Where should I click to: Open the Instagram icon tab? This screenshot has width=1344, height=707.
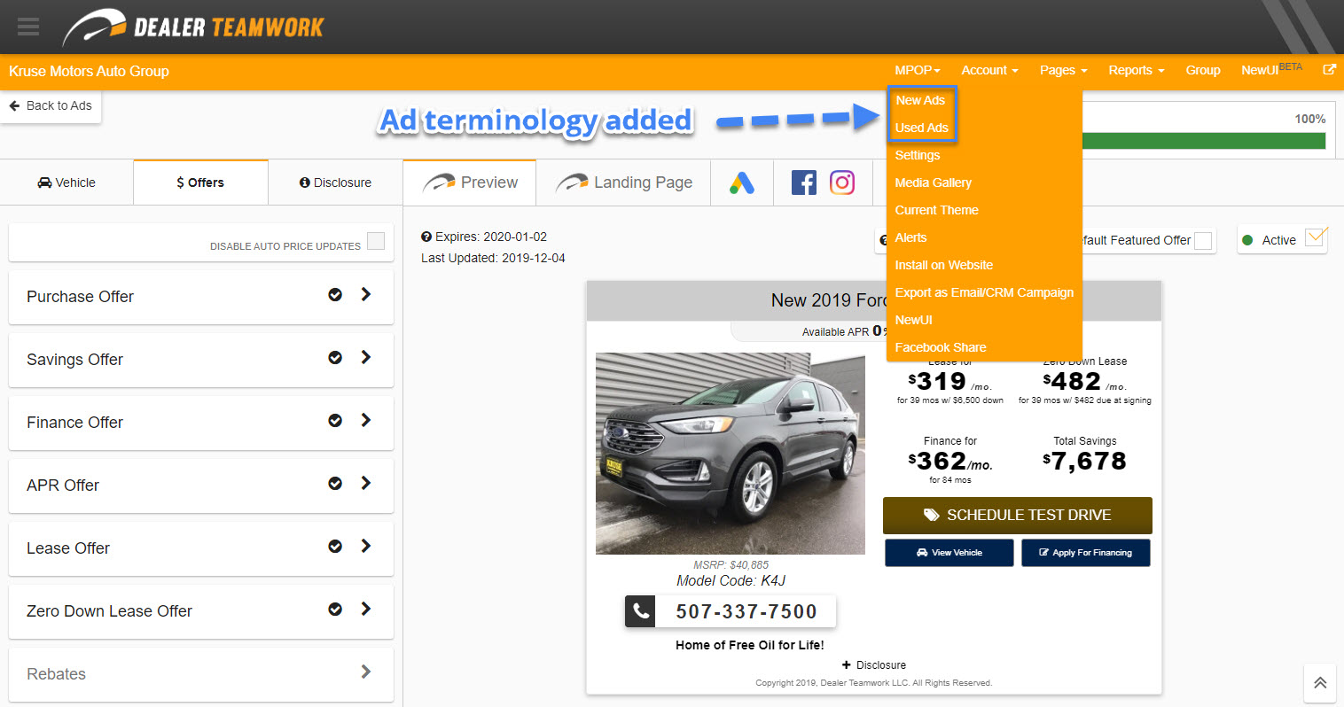point(841,183)
